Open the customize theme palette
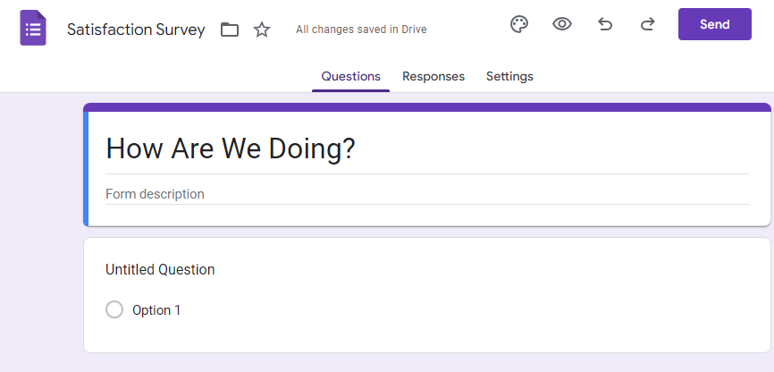Viewport: 774px width, 372px height. [x=519, y=24]
